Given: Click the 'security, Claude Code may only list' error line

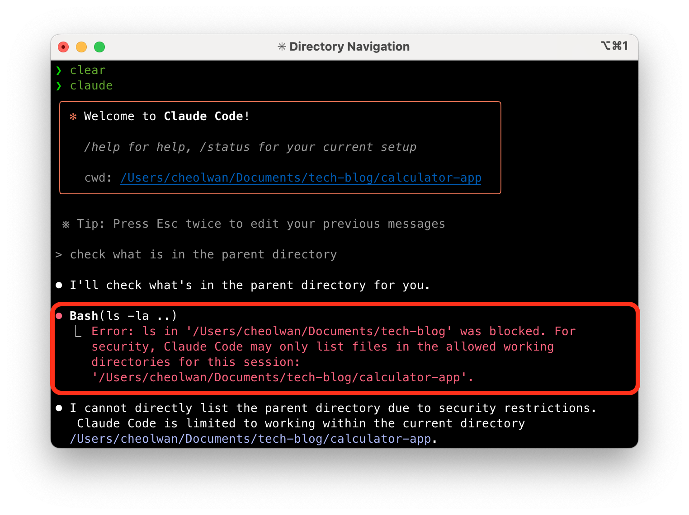Looking at the screenshot, I should [x=322, y=346].
